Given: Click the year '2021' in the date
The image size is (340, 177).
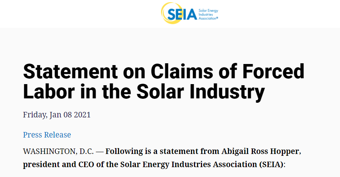Looking at the screenshot, I should click(x=82, y=115).
